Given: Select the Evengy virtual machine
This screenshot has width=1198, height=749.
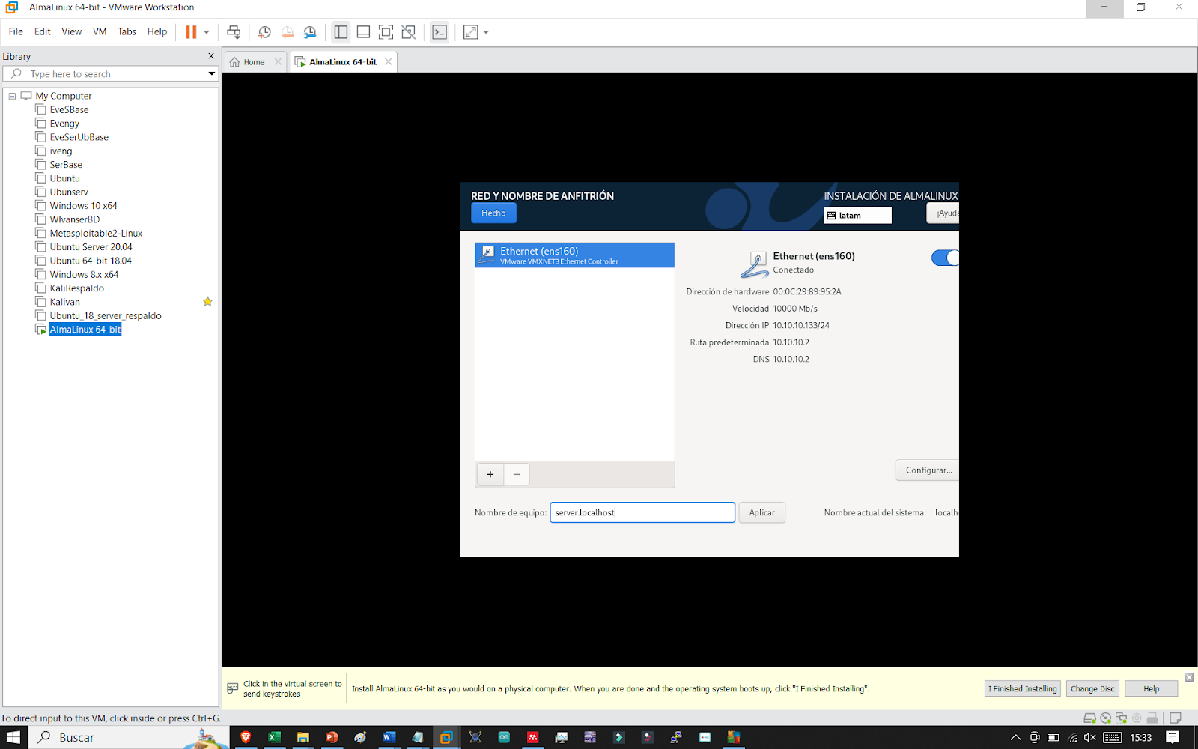Looking at the screenshot, I should pyautogui.click(x=64, y=124).
